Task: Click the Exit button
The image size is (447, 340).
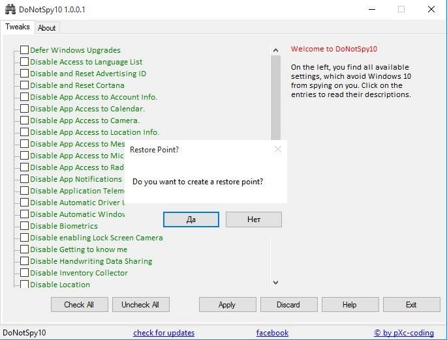Action: click(x=411, y=304)
